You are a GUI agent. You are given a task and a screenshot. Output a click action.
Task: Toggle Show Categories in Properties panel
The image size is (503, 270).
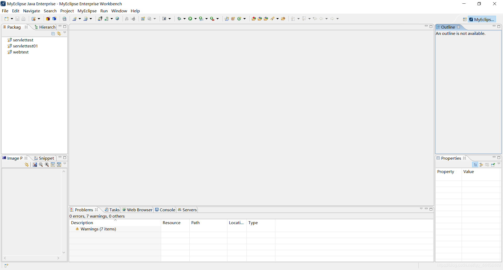click(475, 165)
